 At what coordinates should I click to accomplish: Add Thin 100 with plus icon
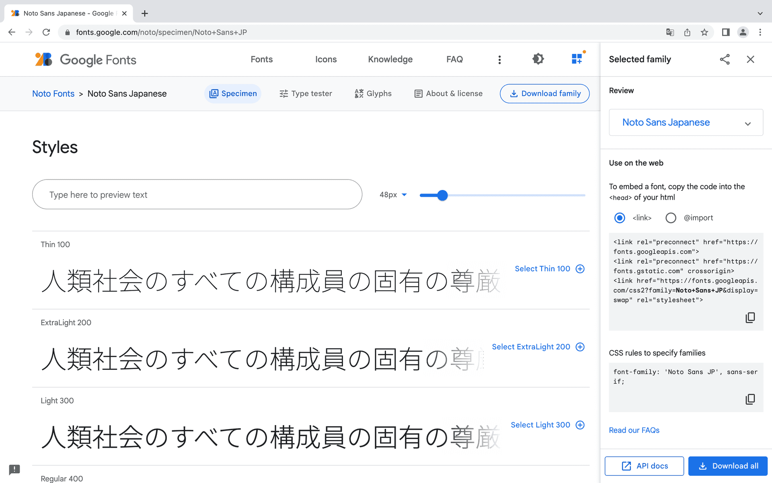click(x=580, y=269)
